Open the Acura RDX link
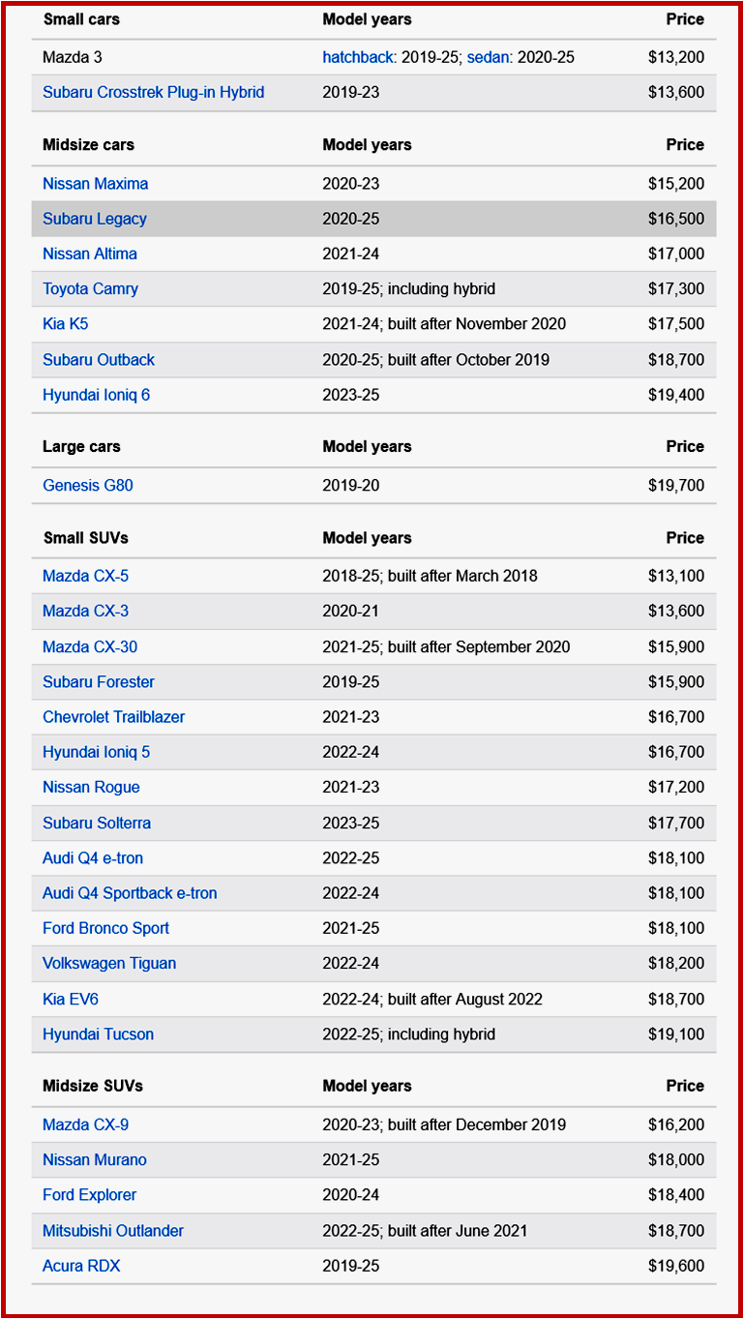 point(81,1266)
